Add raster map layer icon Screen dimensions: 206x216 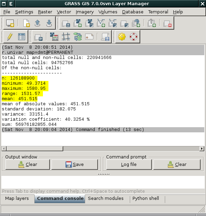pyautogui.click(x=78, y=23)
